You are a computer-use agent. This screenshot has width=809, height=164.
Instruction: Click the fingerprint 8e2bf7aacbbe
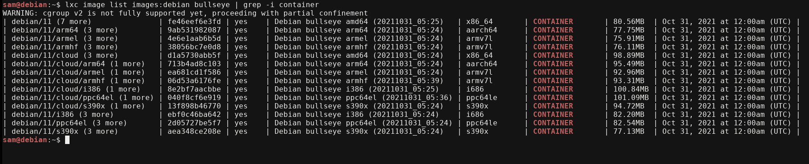point(194,89)
